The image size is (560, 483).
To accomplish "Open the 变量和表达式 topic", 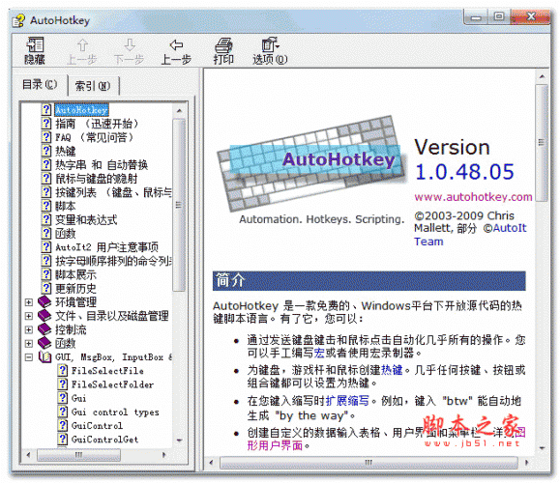I will click(86, 219).
